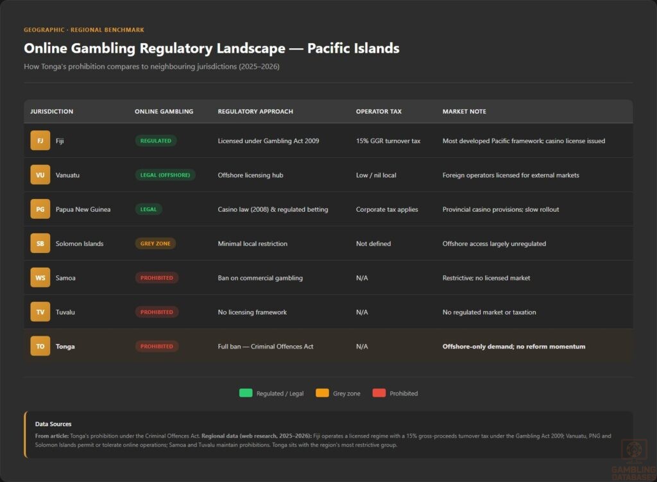Click 'No regulated market or taxation' note
Screen dimensions: 657x482
coord(490,313)
